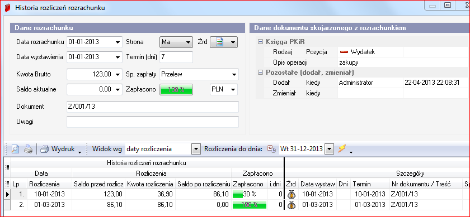
Task: Click the Kwota rozliczenia column header
Action: coord(150,184)
